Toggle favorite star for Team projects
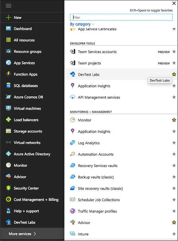 (x=174, y=63)
